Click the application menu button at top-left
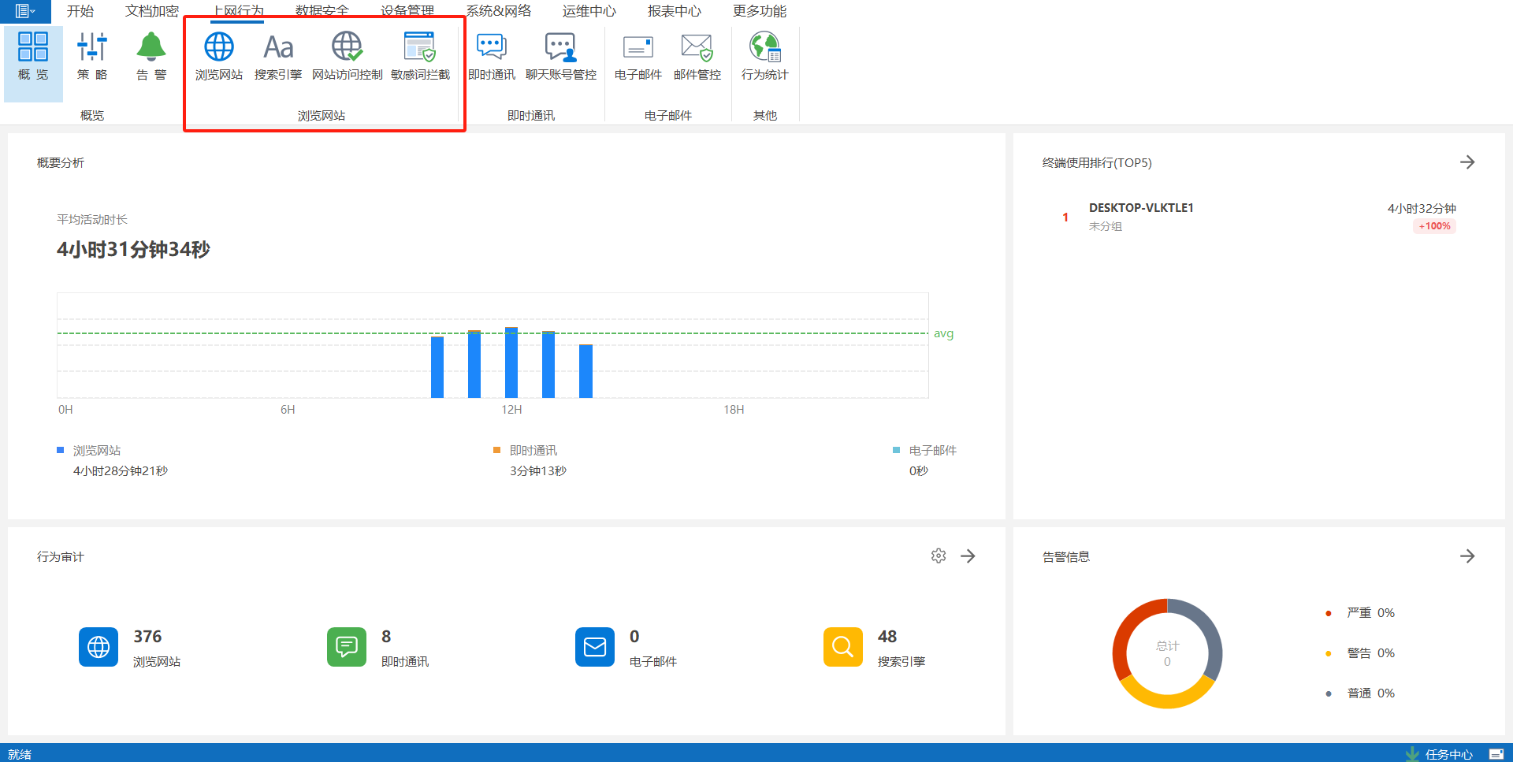1513x762 pixels. [25, 11]
